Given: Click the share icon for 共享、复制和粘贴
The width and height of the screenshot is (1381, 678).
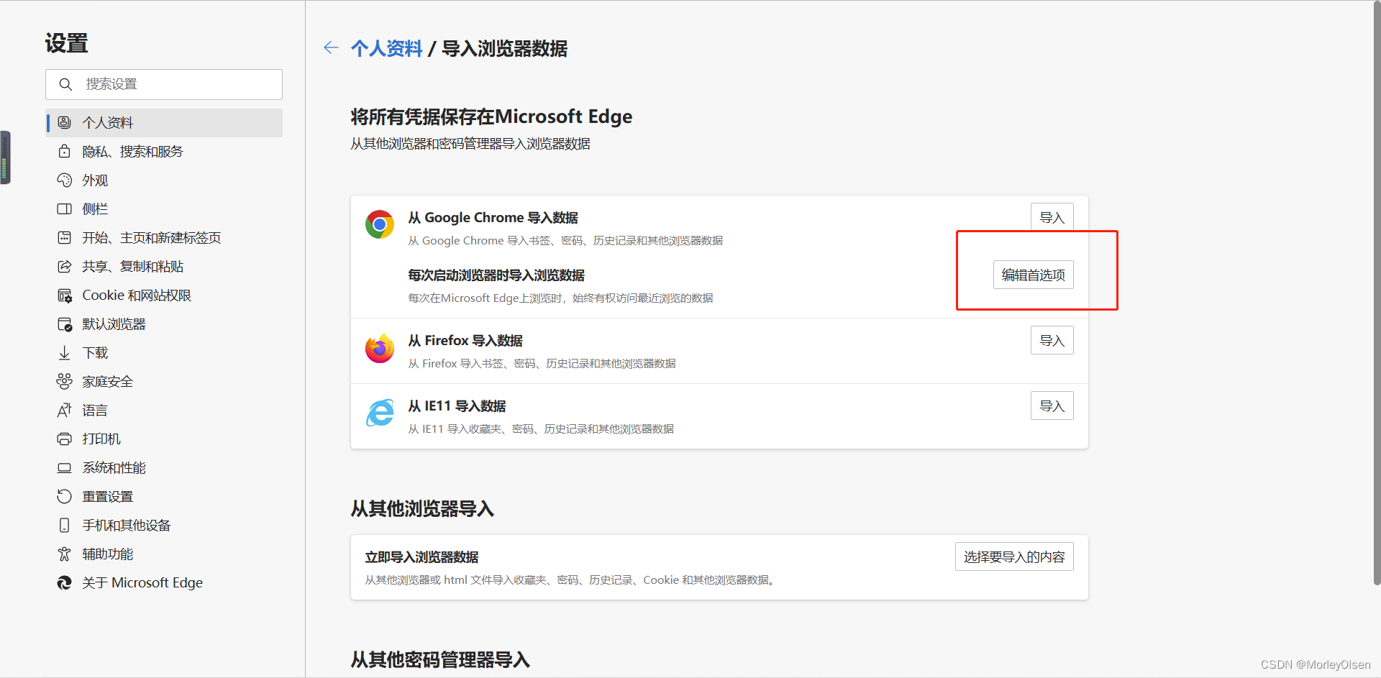Looking at the screenshot, I should point(64,266).
